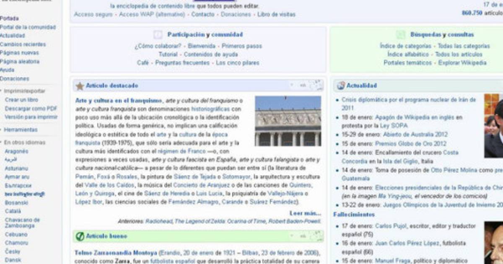503x264 pixels.
Task: Click the Leer más link
Action: tap(305, 213)
